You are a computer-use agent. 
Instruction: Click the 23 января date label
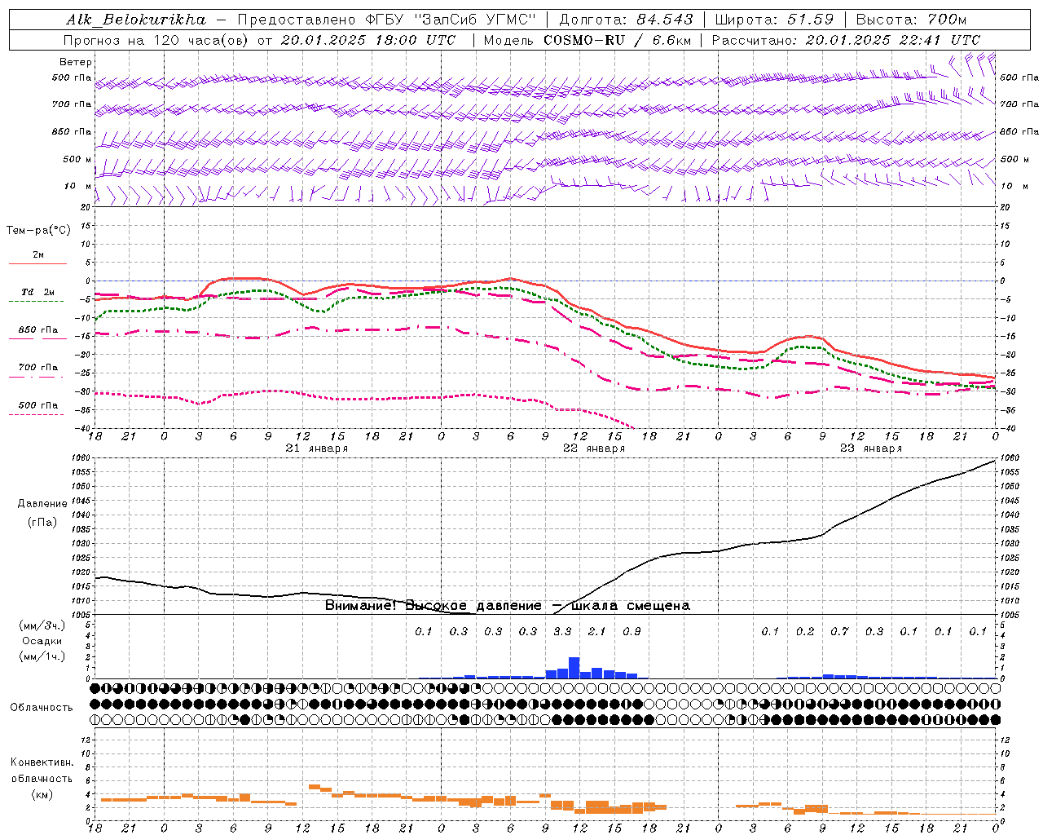click(871, 448)
